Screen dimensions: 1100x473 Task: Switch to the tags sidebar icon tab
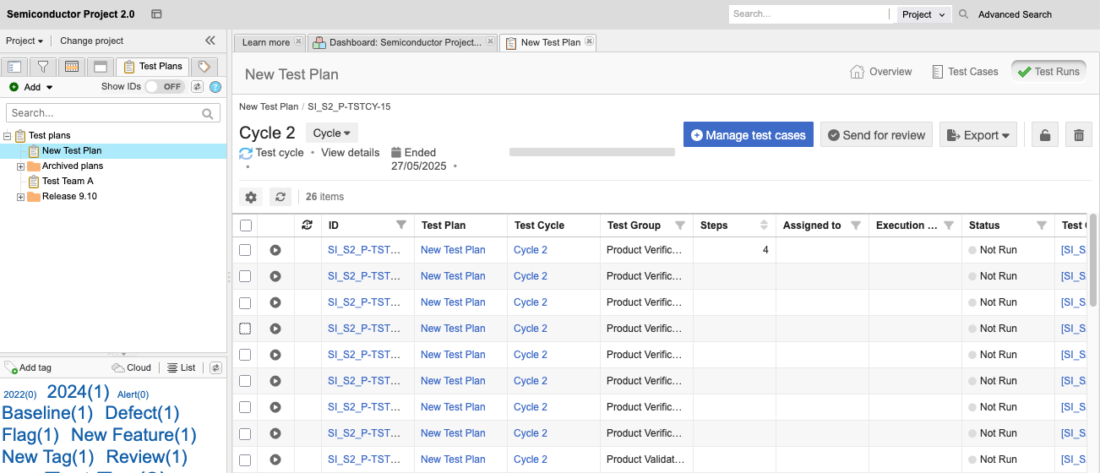[204, 67]
